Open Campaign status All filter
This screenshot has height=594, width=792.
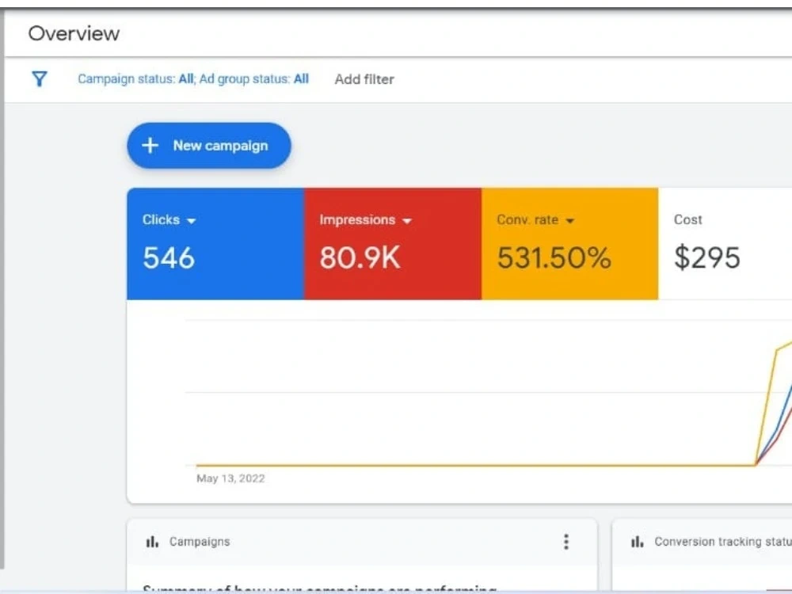click(135, 78)
